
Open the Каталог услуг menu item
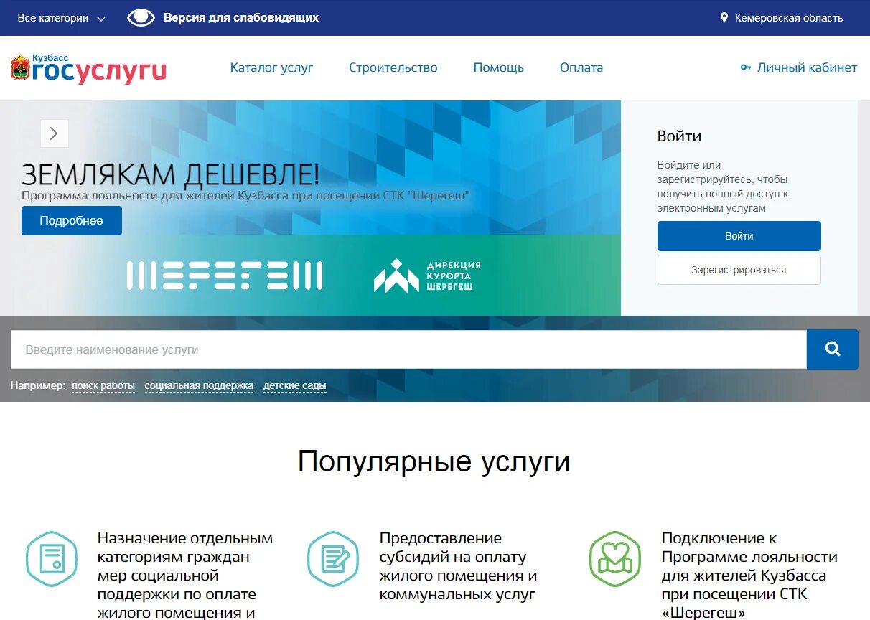271,67
